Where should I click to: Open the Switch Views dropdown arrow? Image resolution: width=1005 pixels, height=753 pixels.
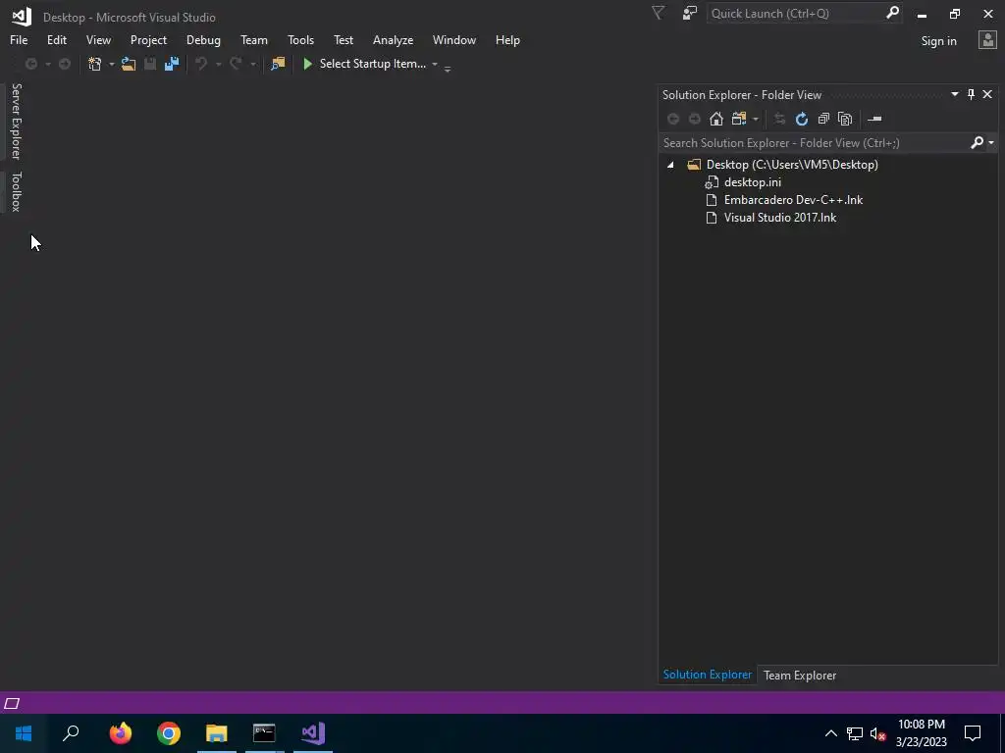[x=756, y=119]
